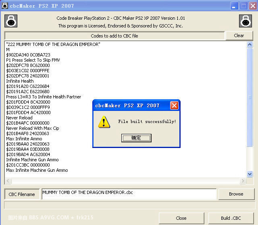The height and width of the screenshot is (225, 258).
Task: Click the $D03E1C02 0000FFFE code line
Action: point(28,71)
